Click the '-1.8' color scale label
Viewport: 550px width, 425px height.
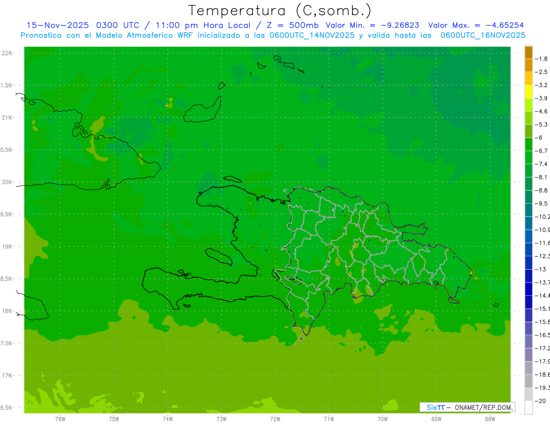(x=541, y=59)
